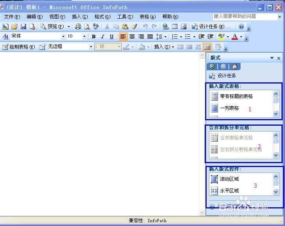Expand the numbering list dropdown arrow
This screenshot has width=285, height=226.
[x=181, y=37]
